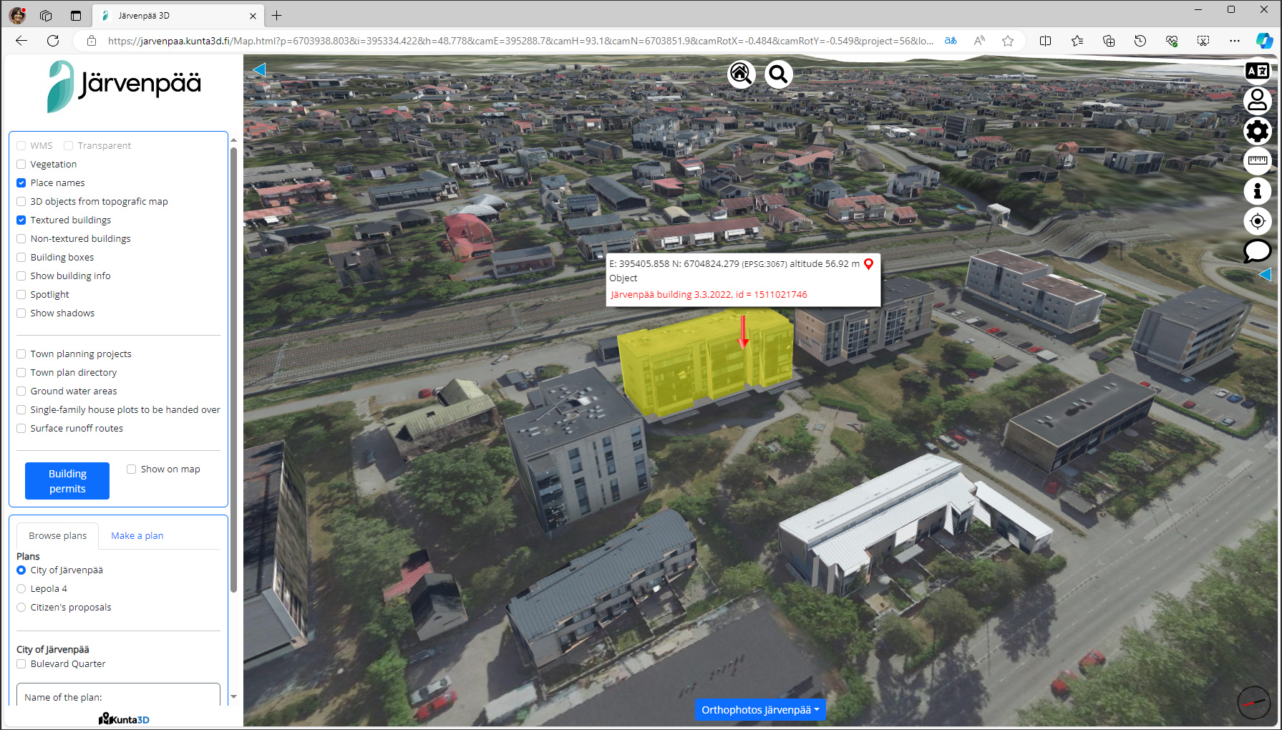
Task: Open the language selection A-Z icon
Action: 1257,71
